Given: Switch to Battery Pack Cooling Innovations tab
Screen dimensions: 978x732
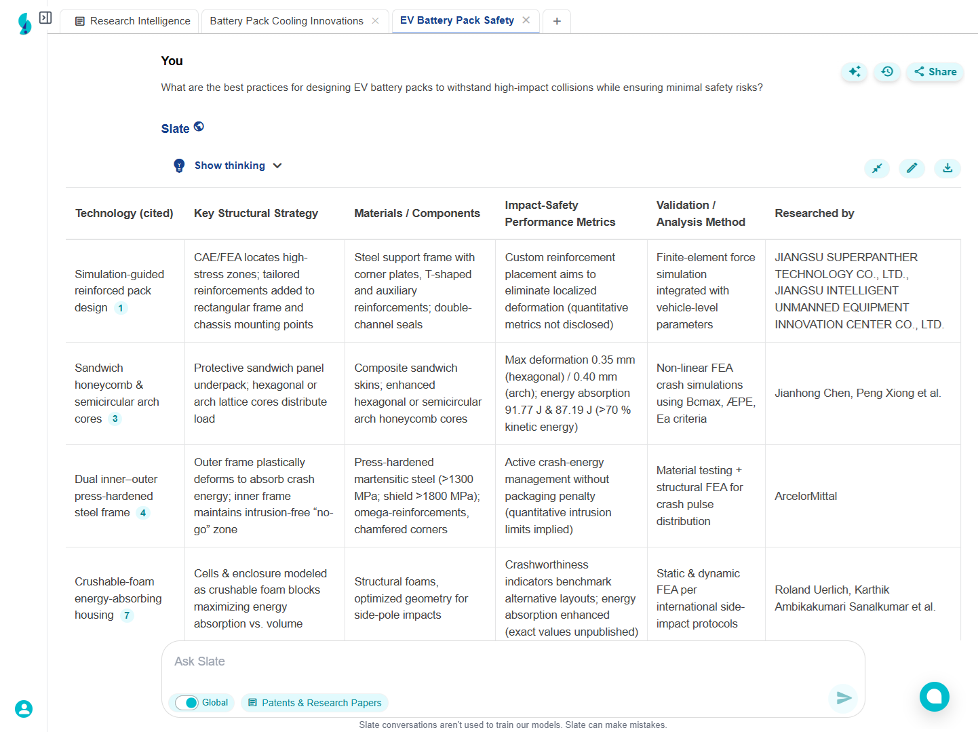Looking at the screenshot, I should click(x=286, y=21).
